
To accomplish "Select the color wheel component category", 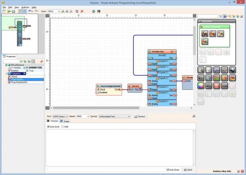I will pos(201,86).
